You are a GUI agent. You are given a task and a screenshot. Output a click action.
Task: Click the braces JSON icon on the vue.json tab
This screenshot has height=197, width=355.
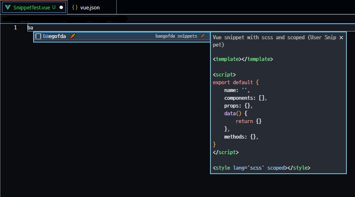[75, 7]
